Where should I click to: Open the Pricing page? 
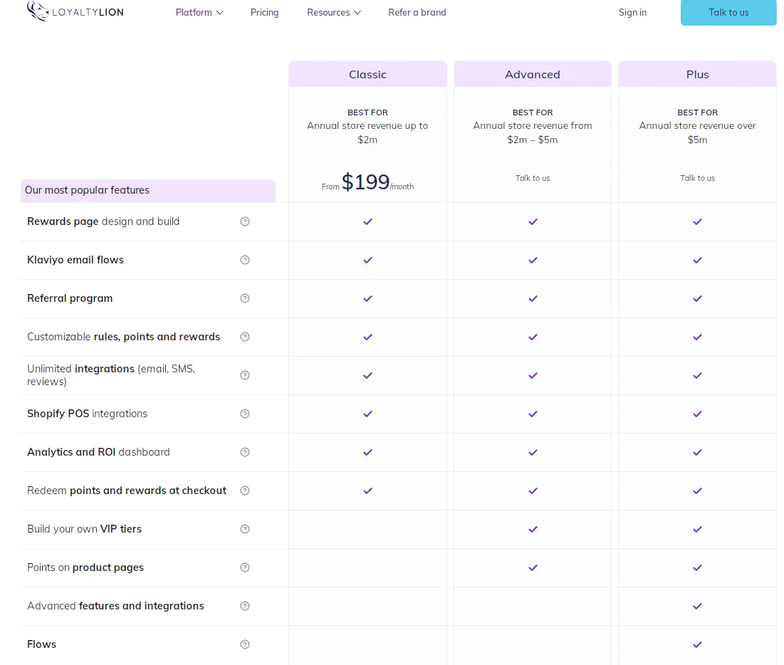(x=264, y=13)
